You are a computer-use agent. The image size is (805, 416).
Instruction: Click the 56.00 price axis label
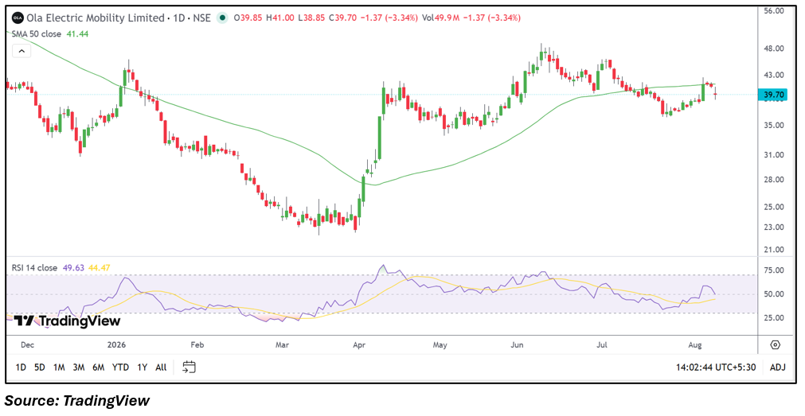[x=772, y=10]
